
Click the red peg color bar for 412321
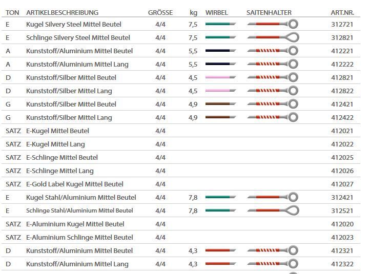(220, 250)
